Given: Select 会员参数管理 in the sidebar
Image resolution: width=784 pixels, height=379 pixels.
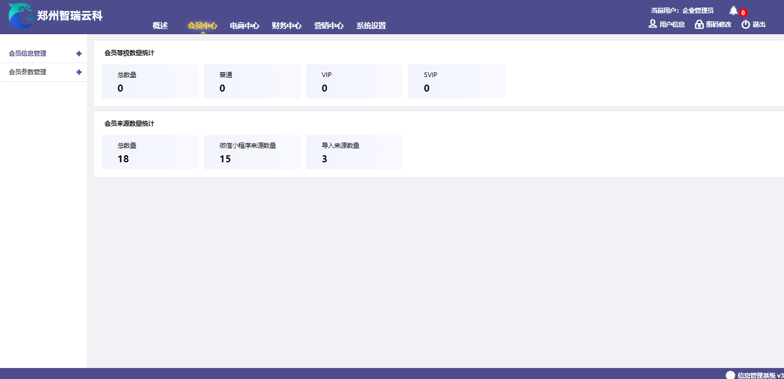Looking at the screenshot, I should click(x=28, y=72).
